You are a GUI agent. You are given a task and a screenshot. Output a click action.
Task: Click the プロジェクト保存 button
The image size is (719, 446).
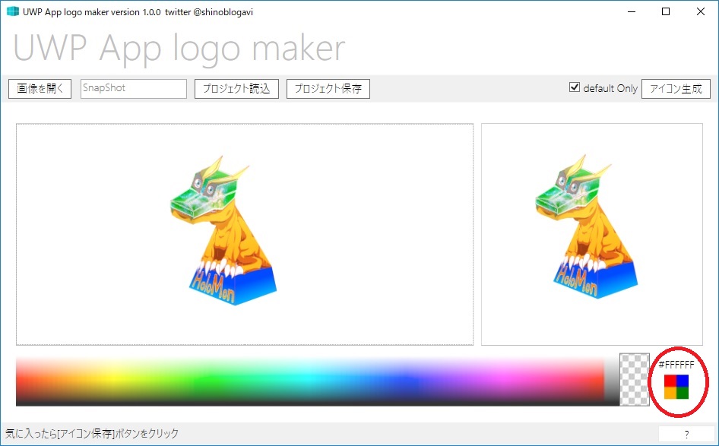(x=328, y=88)
